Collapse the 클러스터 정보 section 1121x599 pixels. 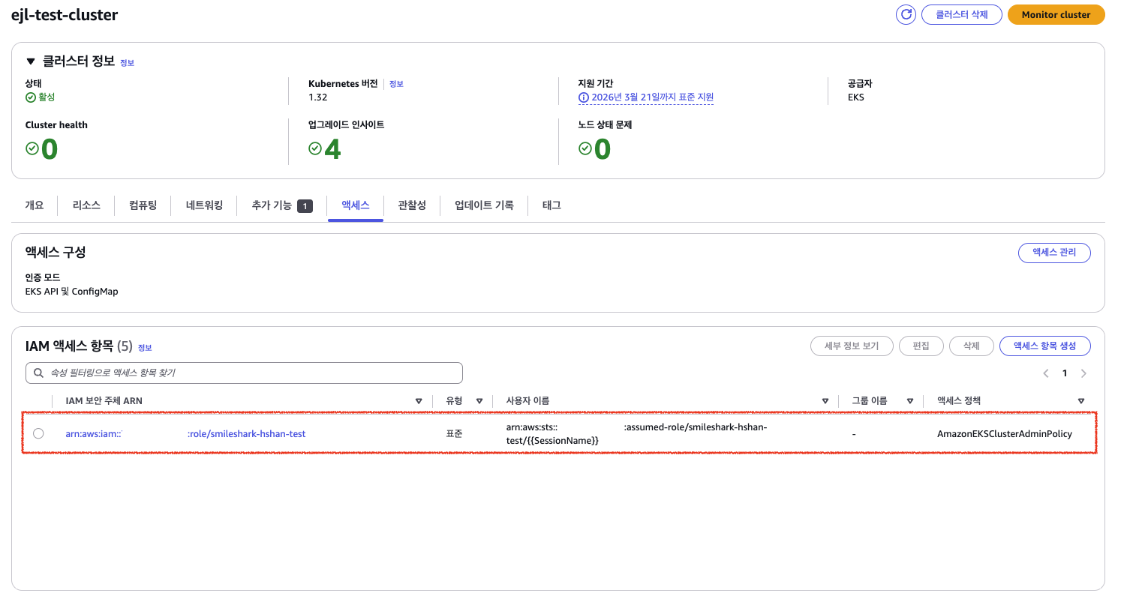pyautogui.click(x=31, y=61)
